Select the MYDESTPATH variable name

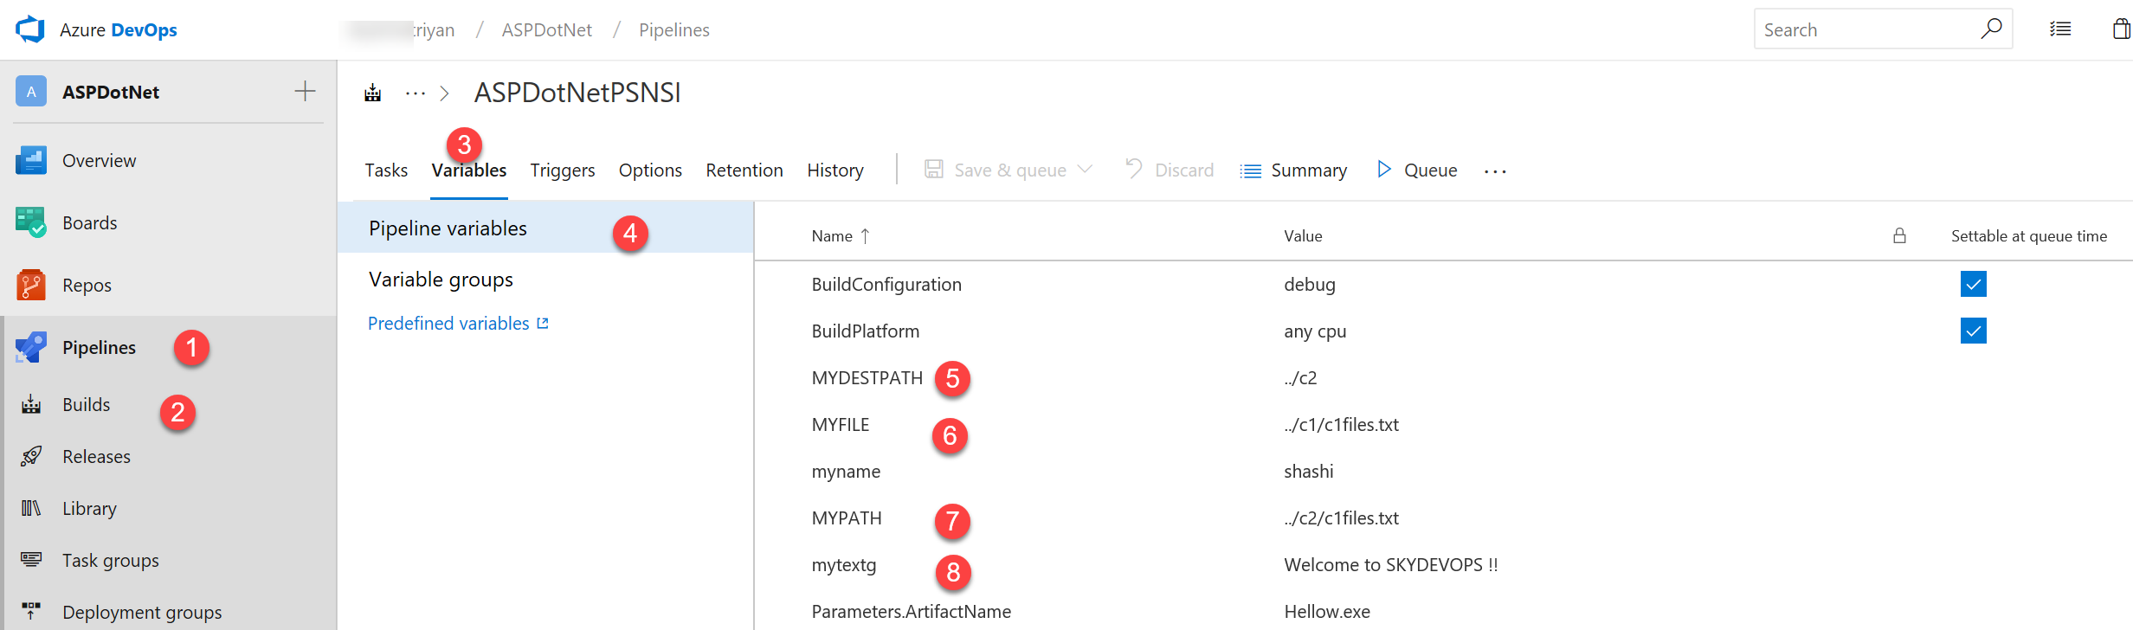point(867,378)
